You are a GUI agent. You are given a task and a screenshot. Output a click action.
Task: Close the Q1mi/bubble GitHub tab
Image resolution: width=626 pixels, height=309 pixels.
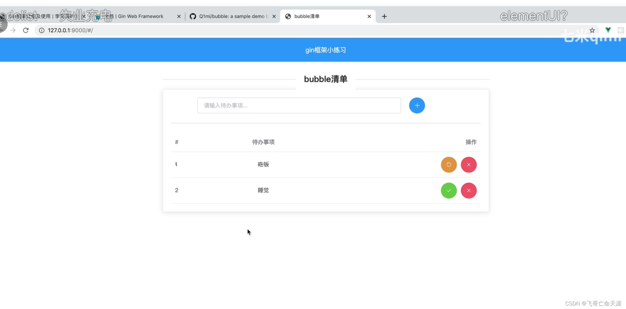tap(274, 16)
